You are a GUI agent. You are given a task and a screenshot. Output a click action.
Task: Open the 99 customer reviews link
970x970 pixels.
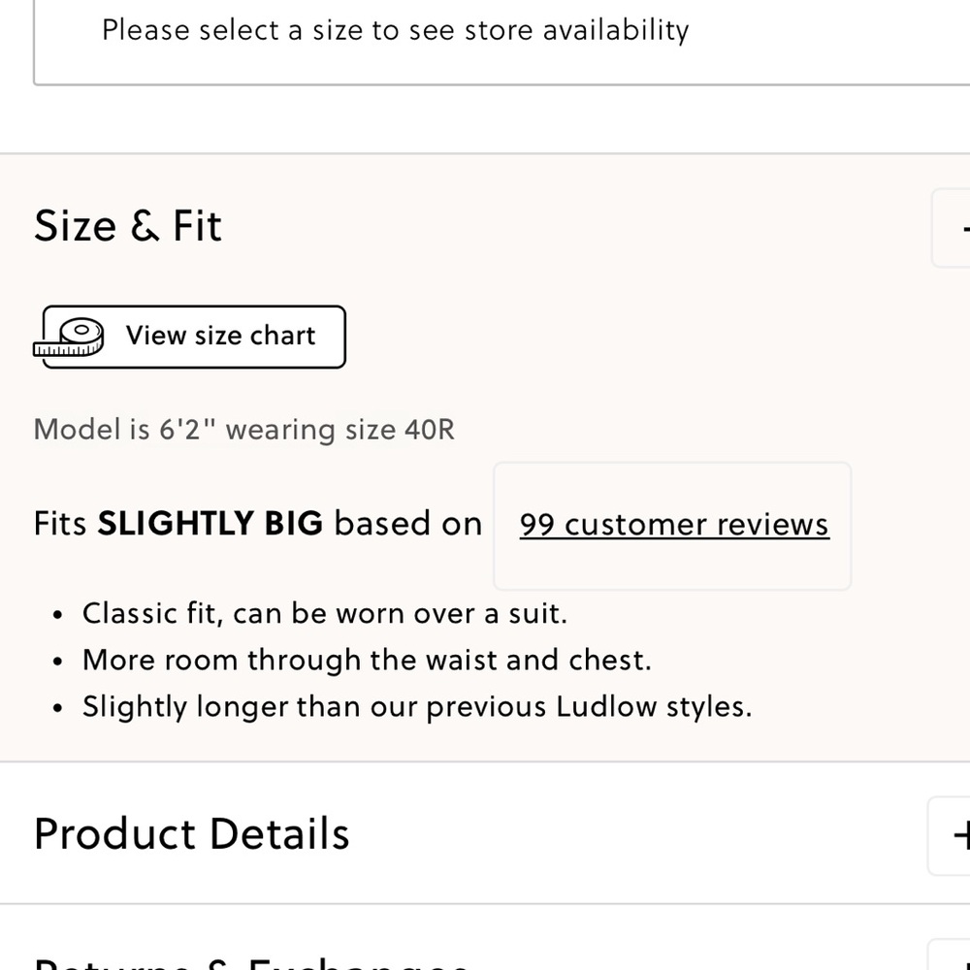(x=674, y=525)
